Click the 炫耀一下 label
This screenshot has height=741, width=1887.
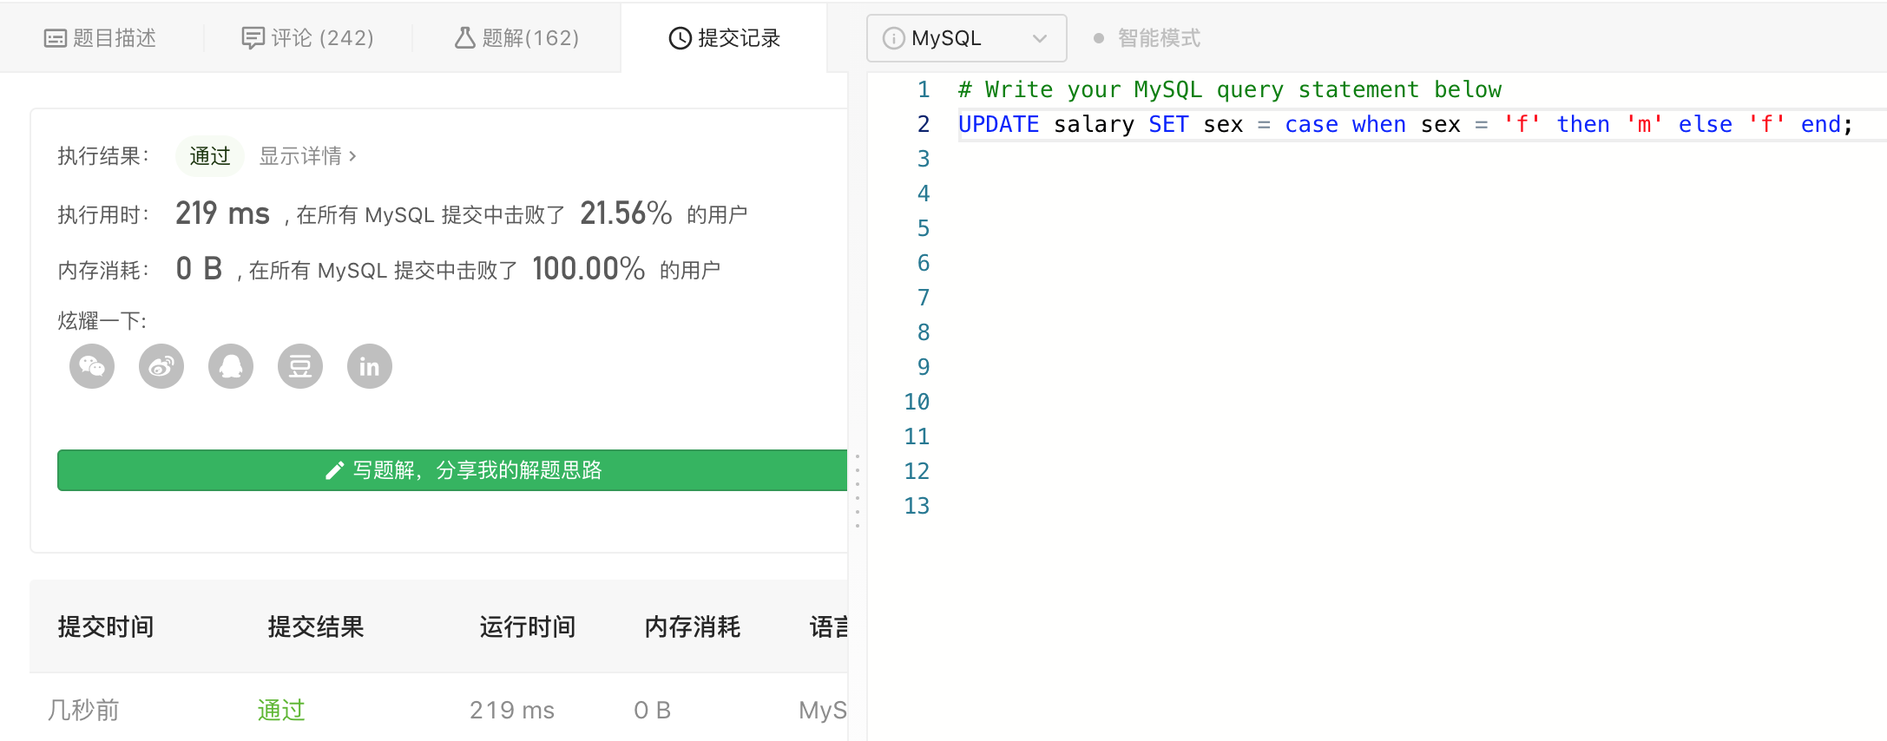pos(102,321)
